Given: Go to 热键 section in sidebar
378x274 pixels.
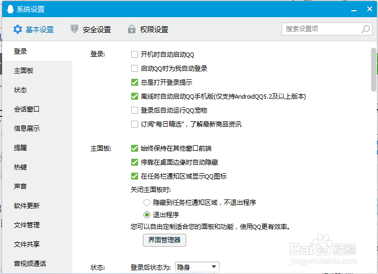Looking at the screenshot, I should 37,167.
